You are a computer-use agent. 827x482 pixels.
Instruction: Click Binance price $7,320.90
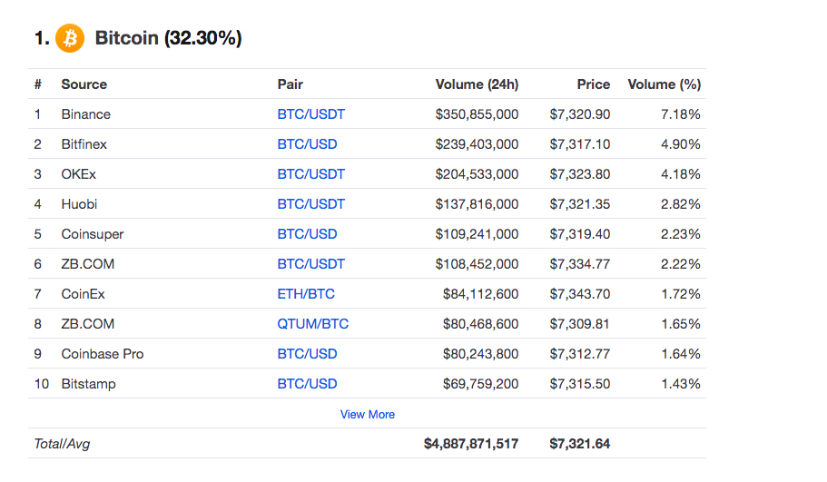[580, 114]
